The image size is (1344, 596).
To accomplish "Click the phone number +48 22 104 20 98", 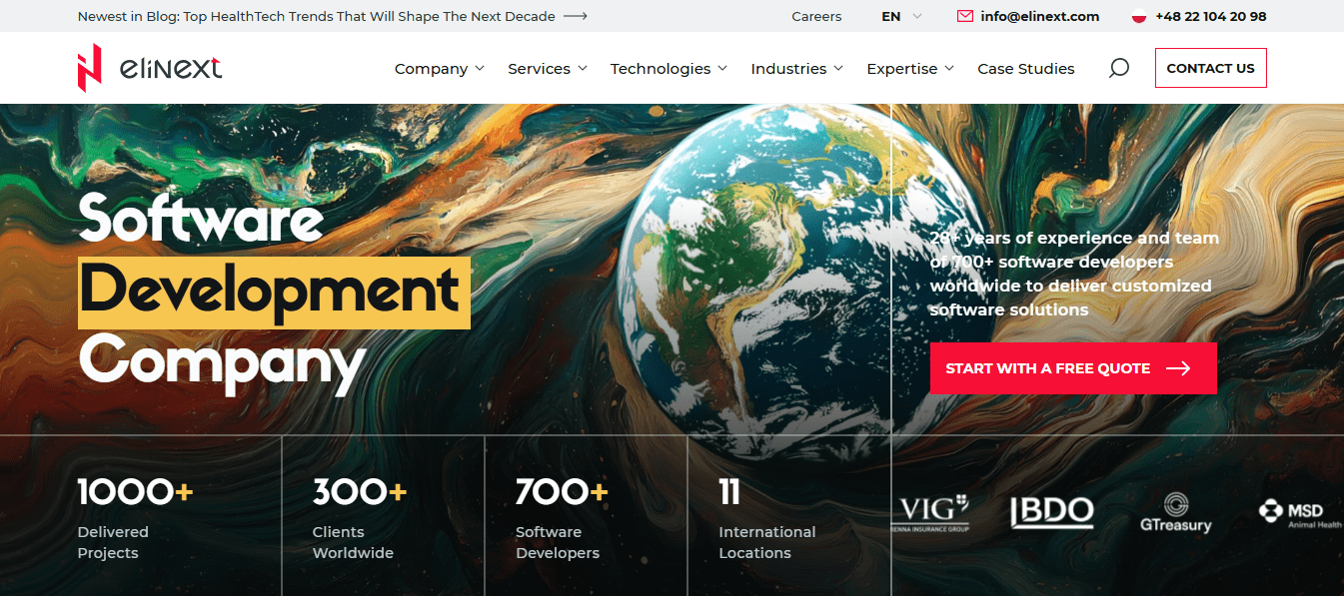I will point(1210,16).
